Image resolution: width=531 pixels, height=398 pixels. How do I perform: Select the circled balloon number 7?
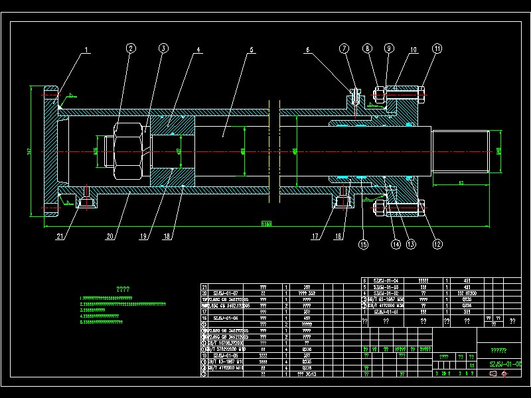[x=344, y=48]
